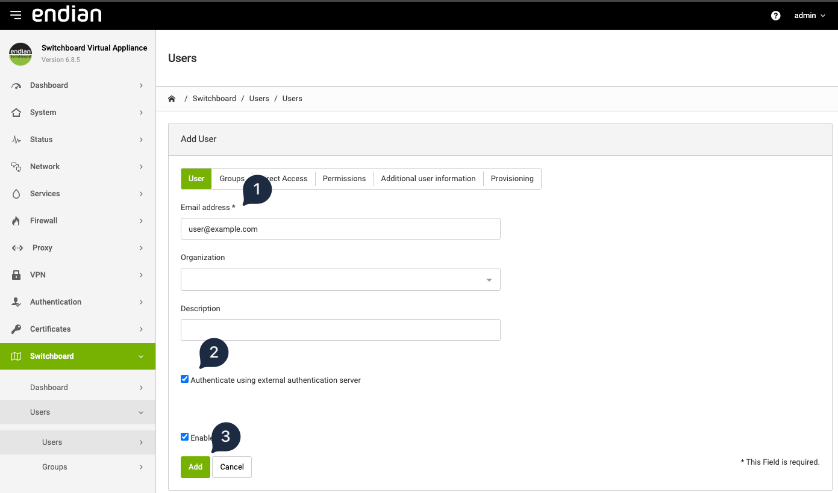Open the Provisioning tab
This screenshot has height=493, width=838.
click(511, 179)
